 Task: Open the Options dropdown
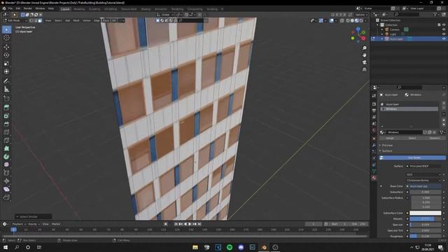[361, 15]
